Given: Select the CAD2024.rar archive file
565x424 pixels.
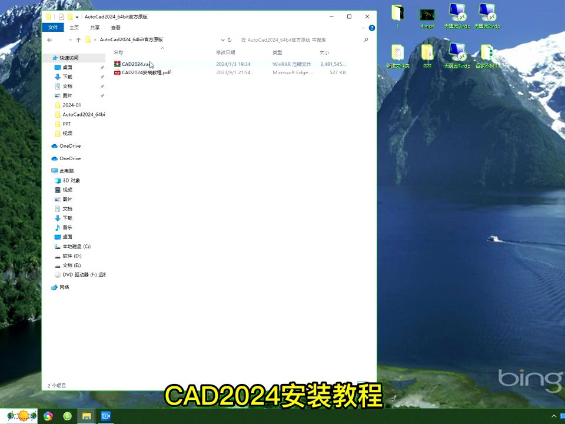Looking at the screenshot, I should pyautogui.click(x=134, y=64).
